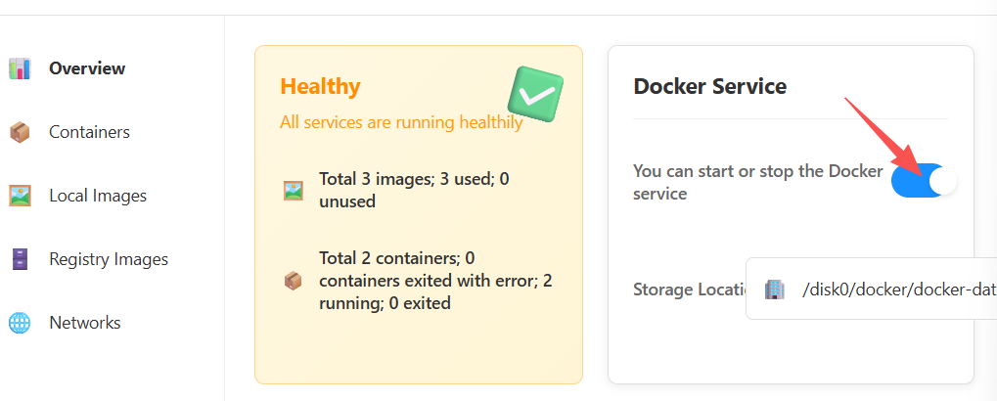Turn off the Docker service switch
The image size is (997, 401).
(x=924, y=181)
